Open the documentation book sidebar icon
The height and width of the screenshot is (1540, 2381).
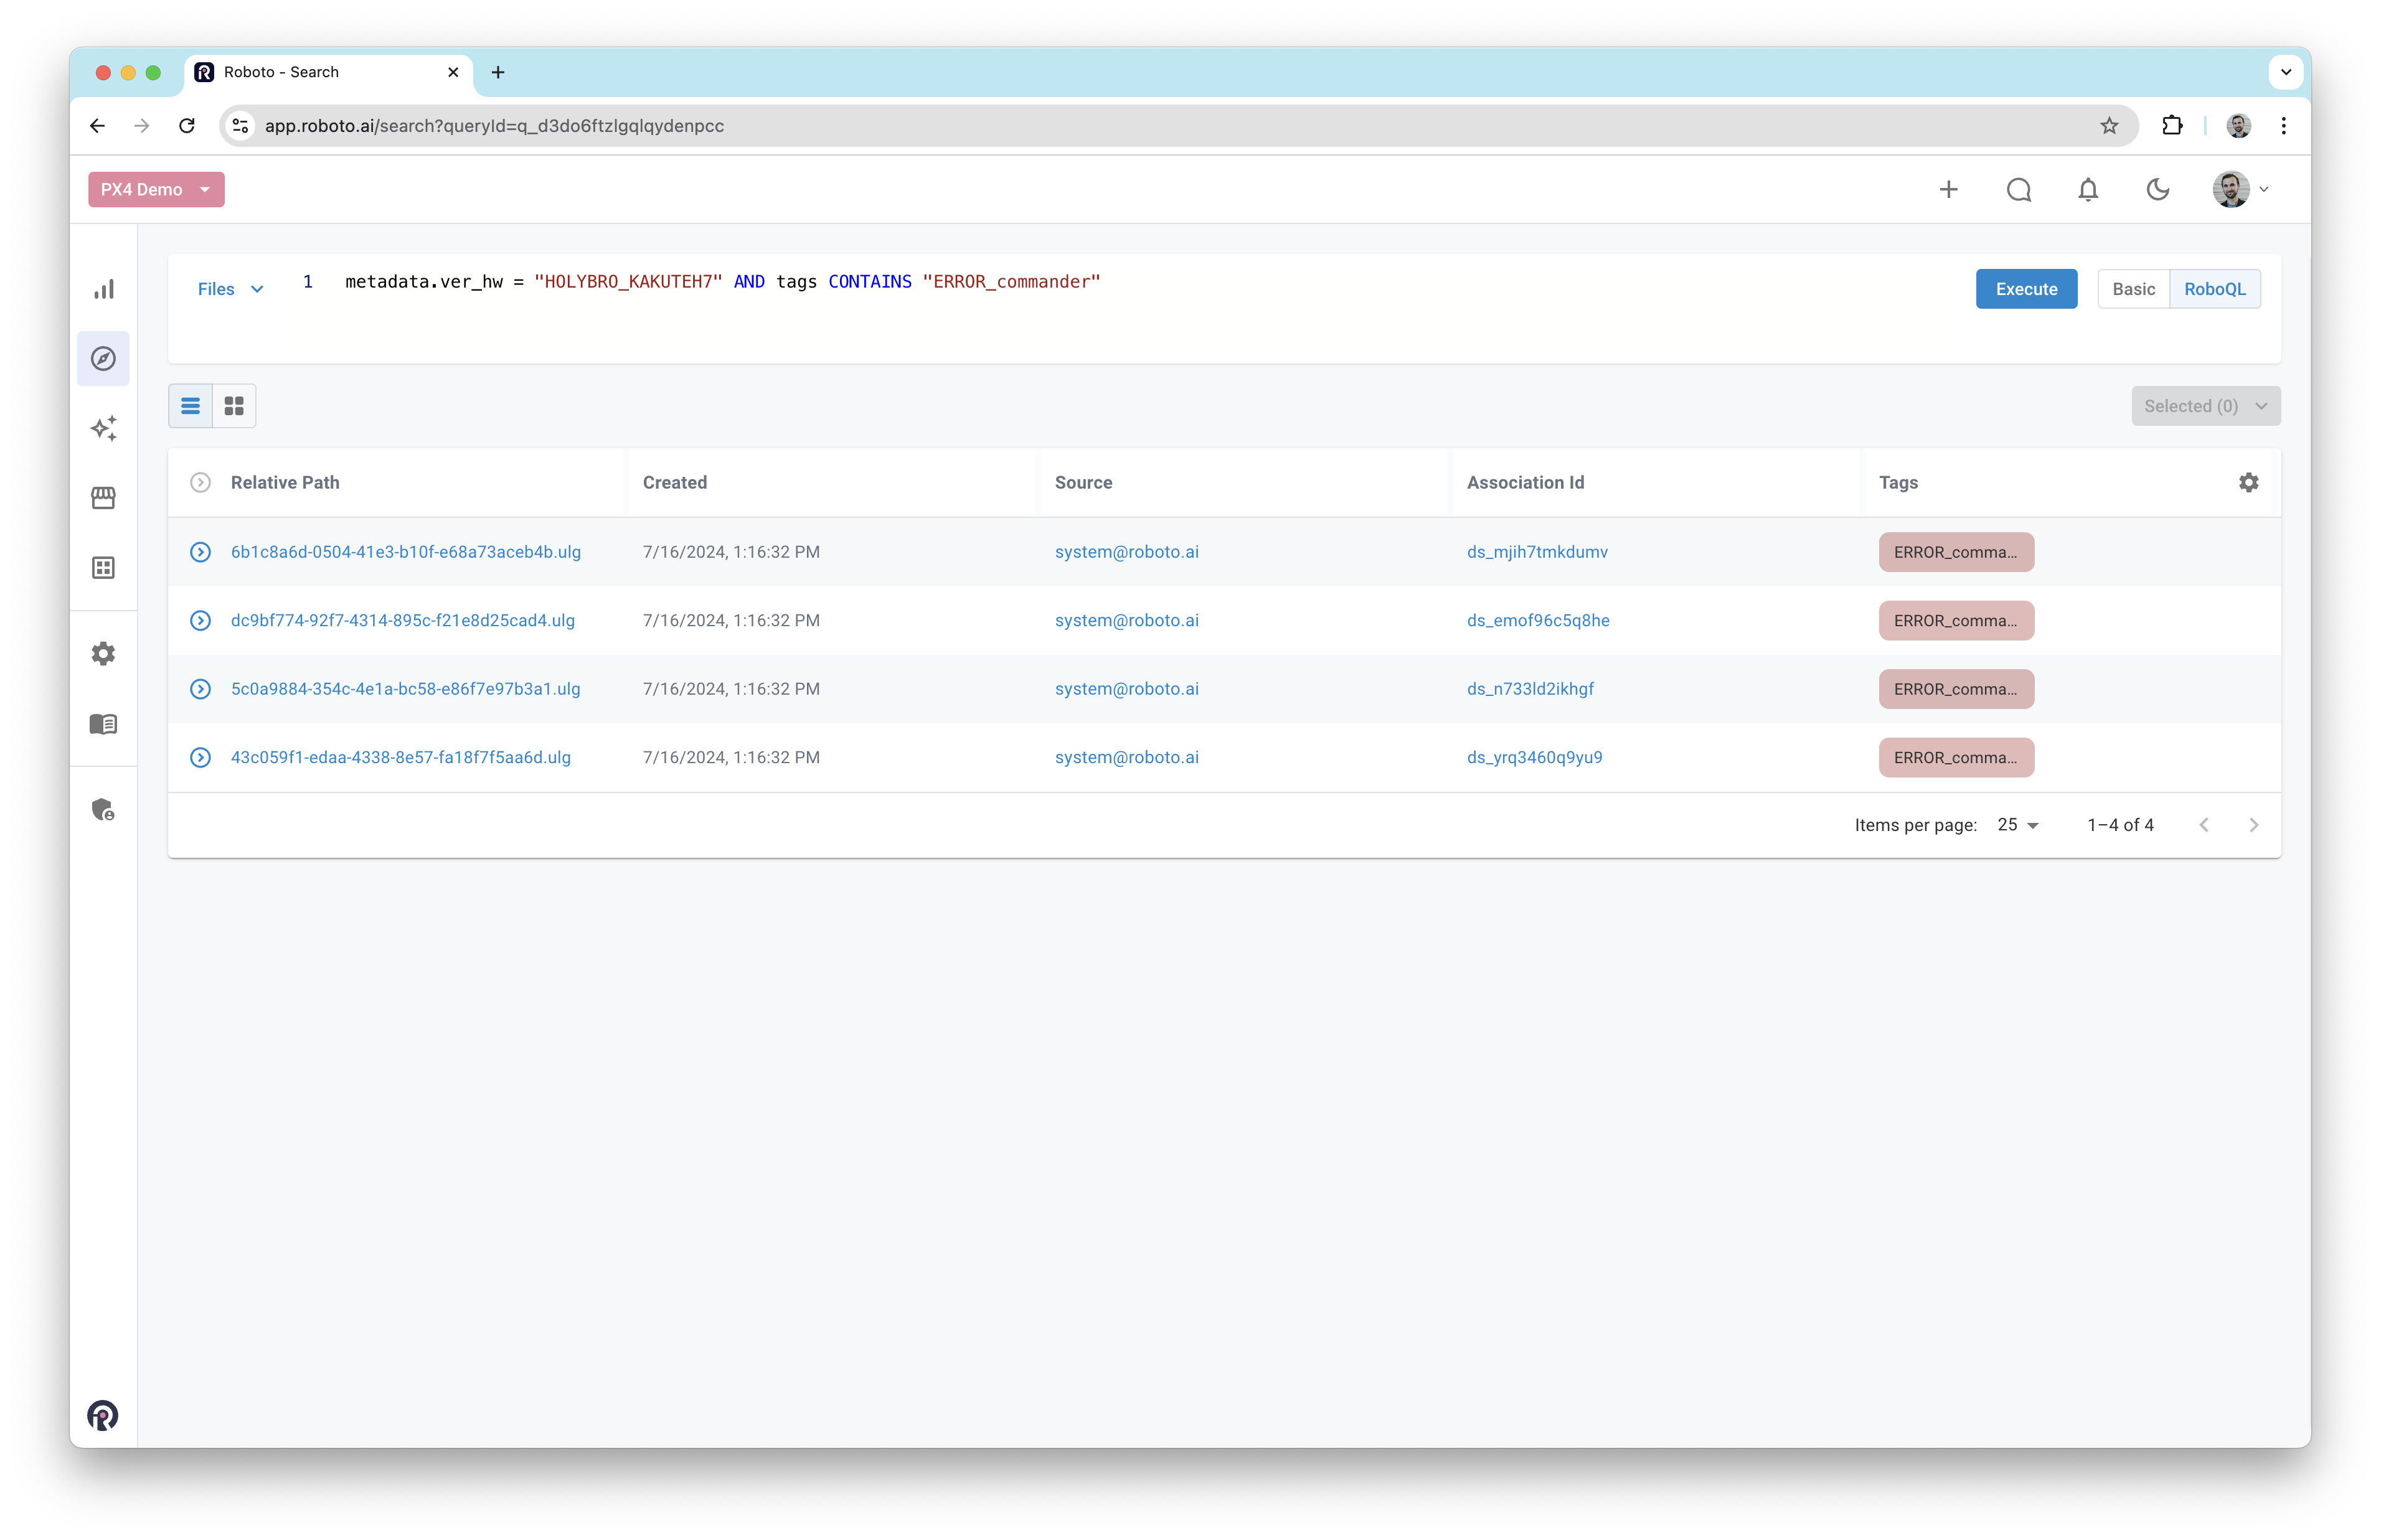pos(103,724)
